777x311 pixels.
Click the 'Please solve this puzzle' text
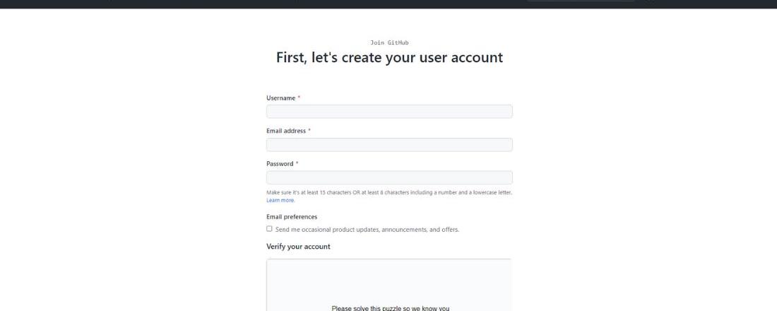390,308
